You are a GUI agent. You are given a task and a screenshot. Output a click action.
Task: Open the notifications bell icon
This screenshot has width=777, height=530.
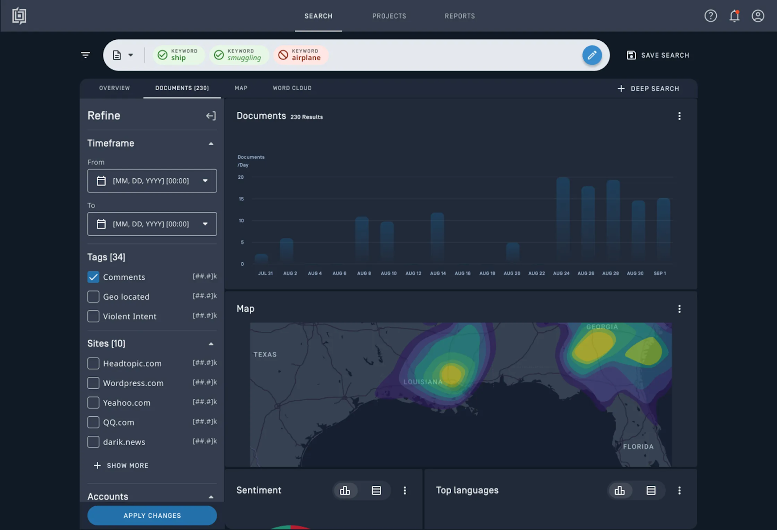(734, 16)
